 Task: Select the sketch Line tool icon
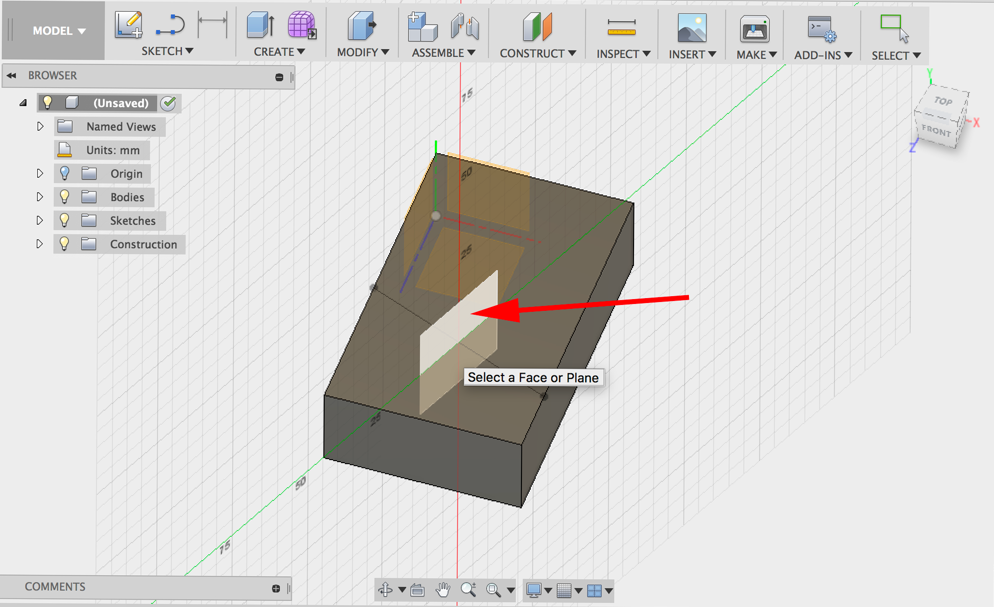coord(170,25)
